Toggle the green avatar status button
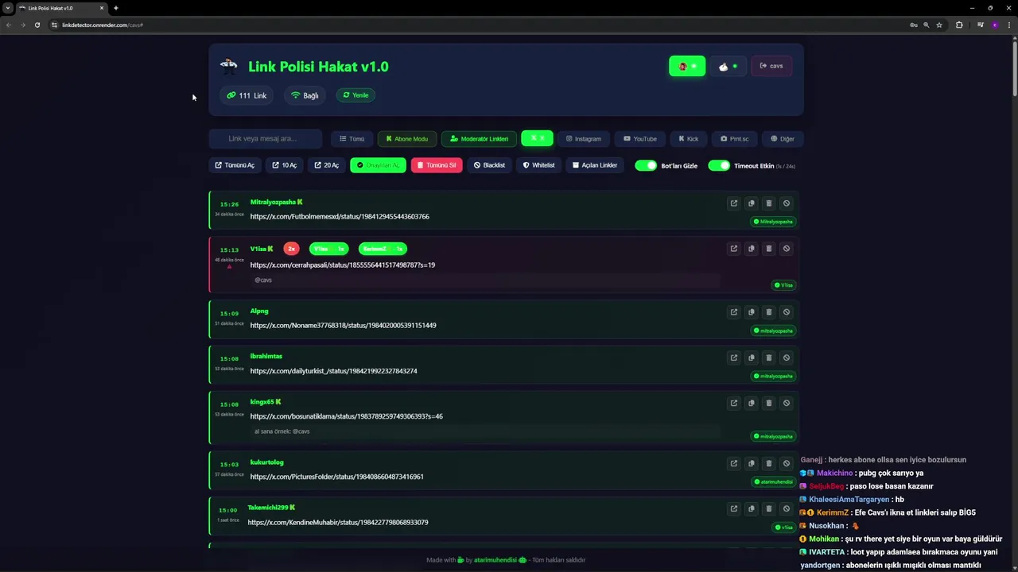 tap(687, 66)
